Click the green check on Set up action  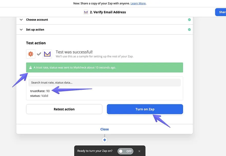(189, 30)
